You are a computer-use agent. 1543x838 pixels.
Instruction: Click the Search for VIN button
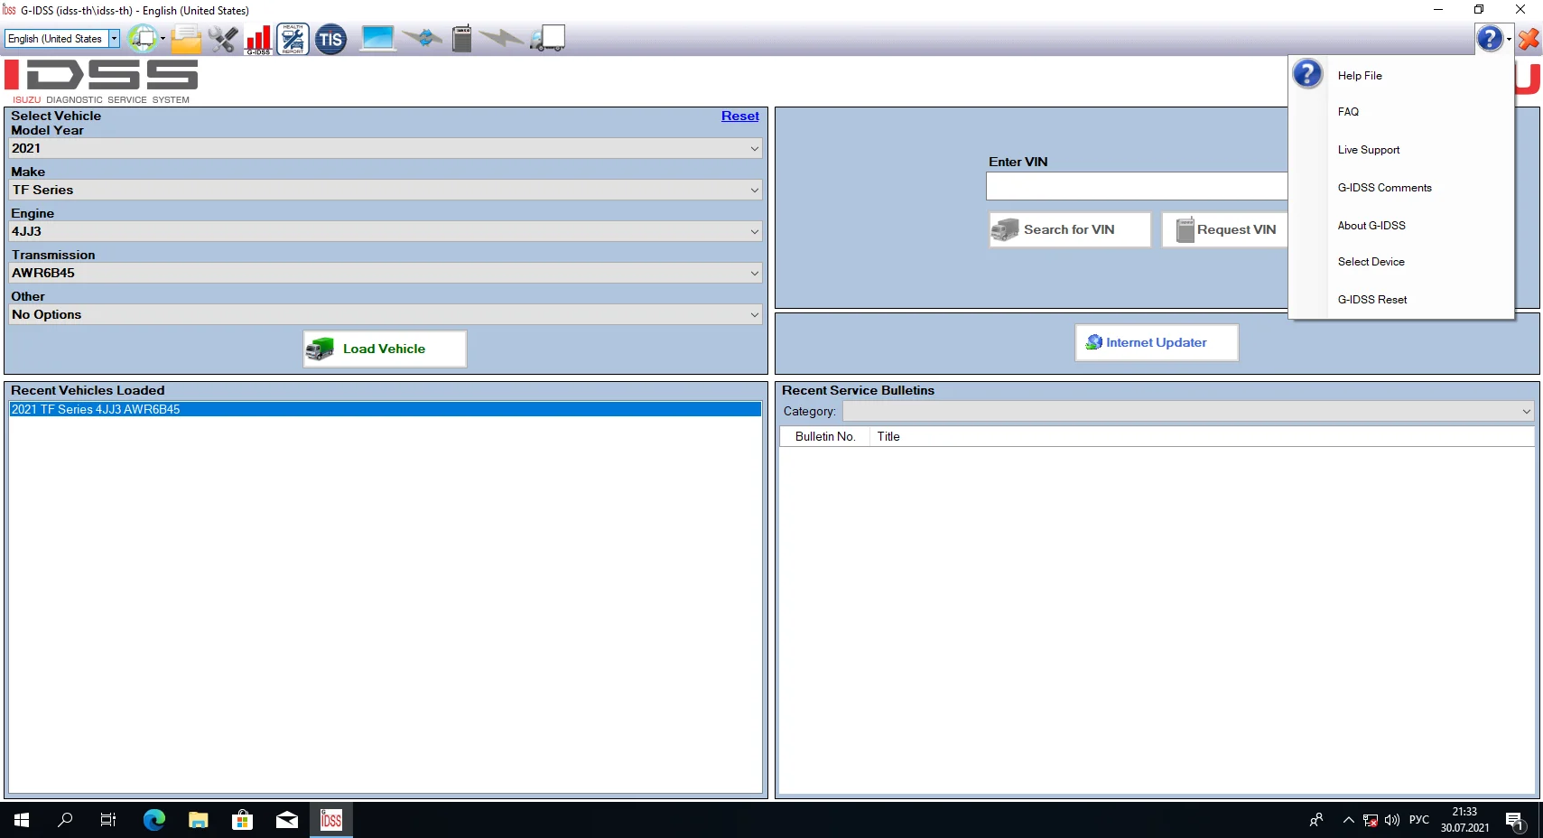tap(1070, 229)
